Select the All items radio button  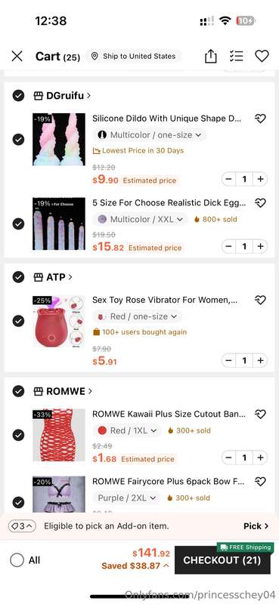[17, 559]
